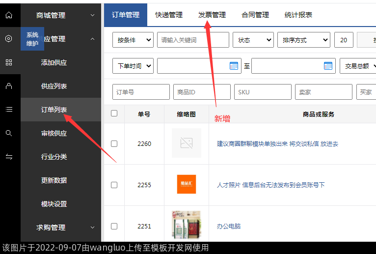Switch to the 发票管理 tab
This screenshot has width=376, height=254.
pos(212,15)
